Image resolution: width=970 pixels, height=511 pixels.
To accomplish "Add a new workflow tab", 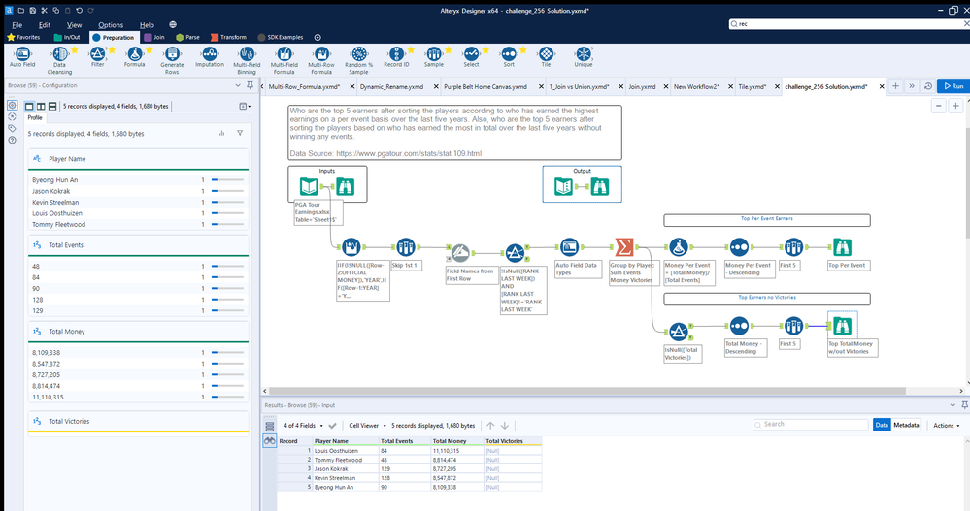I will coord(895,86).
